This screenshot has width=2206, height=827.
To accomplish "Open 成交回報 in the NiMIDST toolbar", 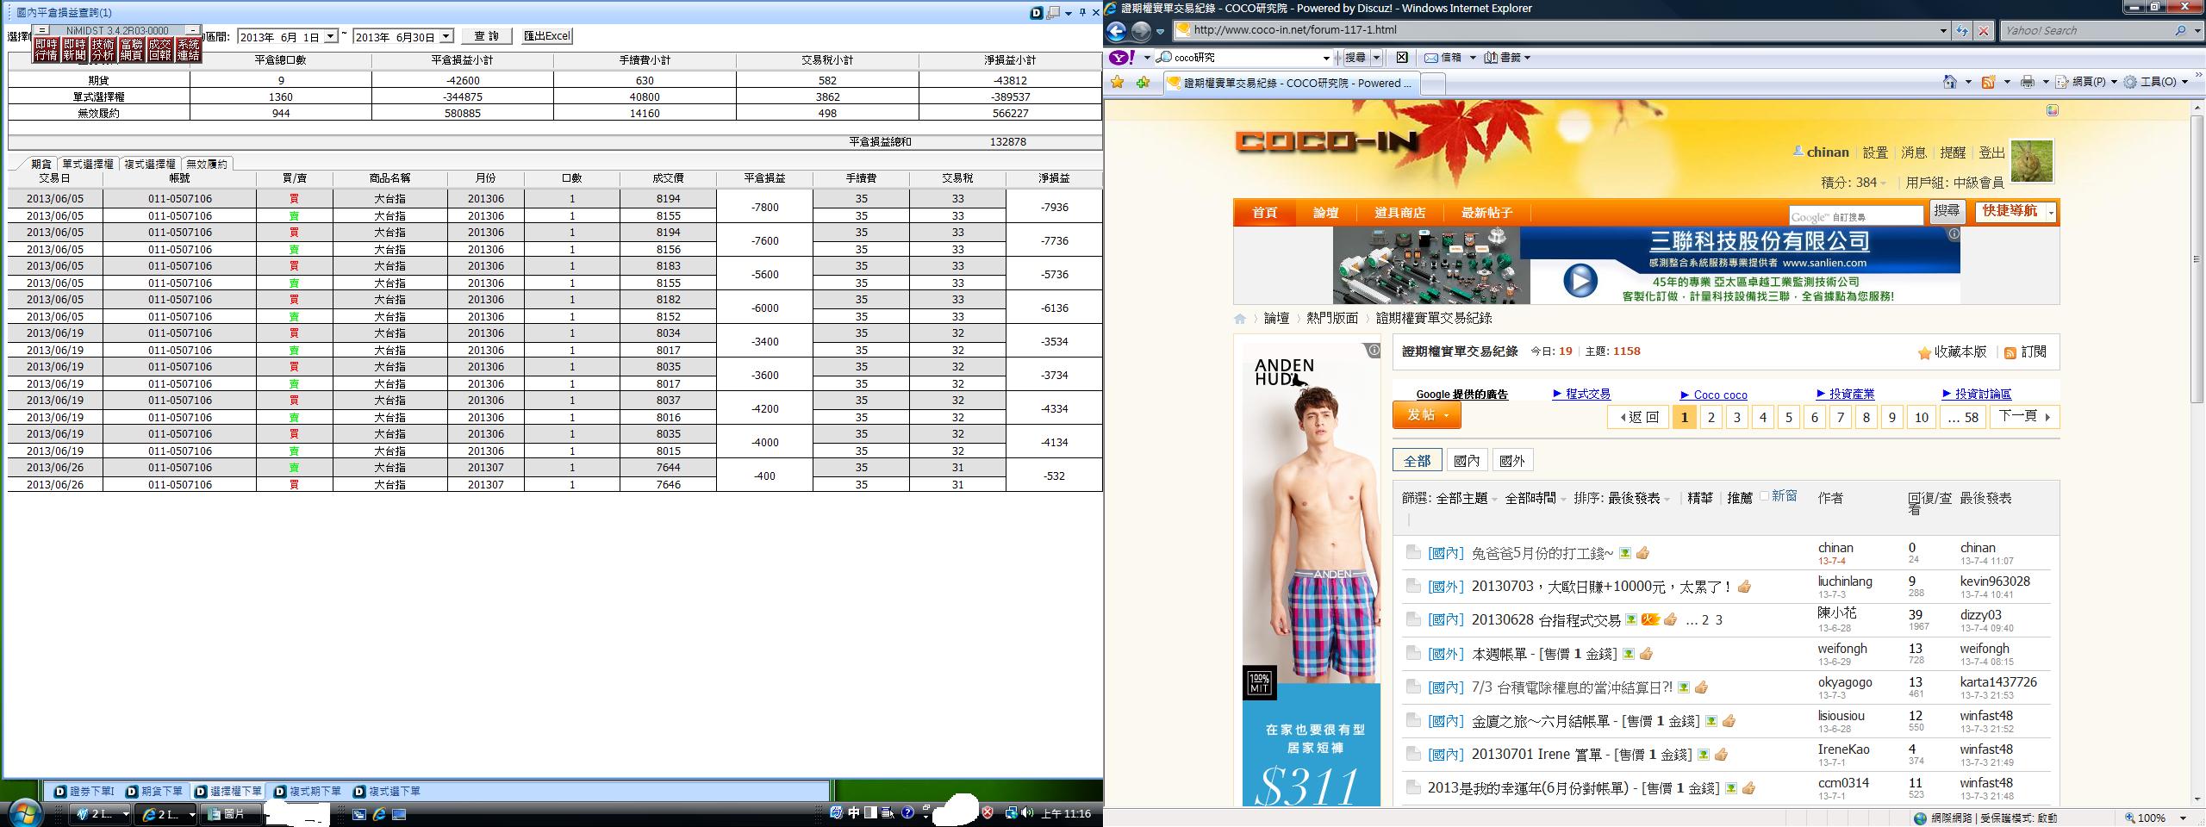I will 159,50.
